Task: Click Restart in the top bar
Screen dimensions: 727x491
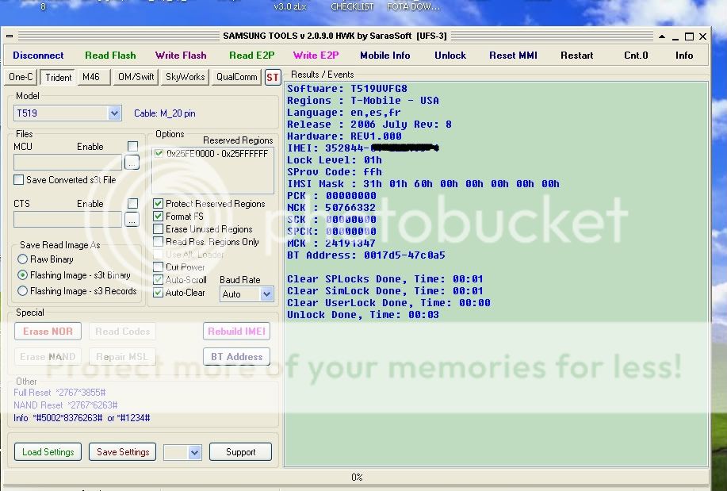Action: tap(577, 56)
